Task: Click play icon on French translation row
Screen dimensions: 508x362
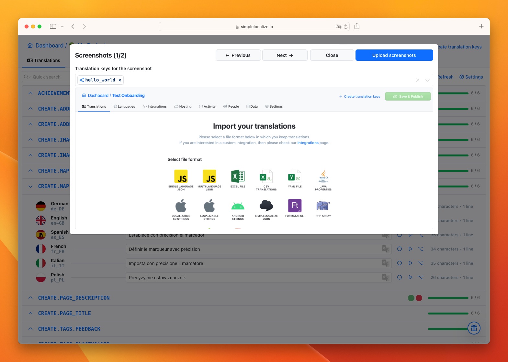Action: [x=410, y=249]
